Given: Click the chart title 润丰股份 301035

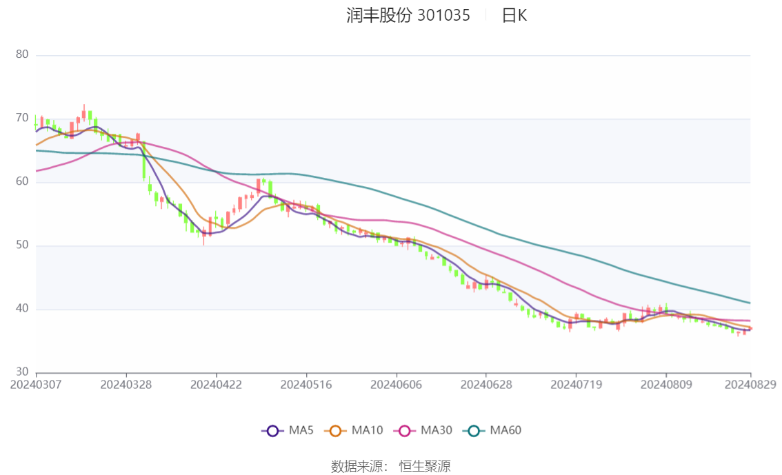Looking at the screenshot, I should 408,15.
